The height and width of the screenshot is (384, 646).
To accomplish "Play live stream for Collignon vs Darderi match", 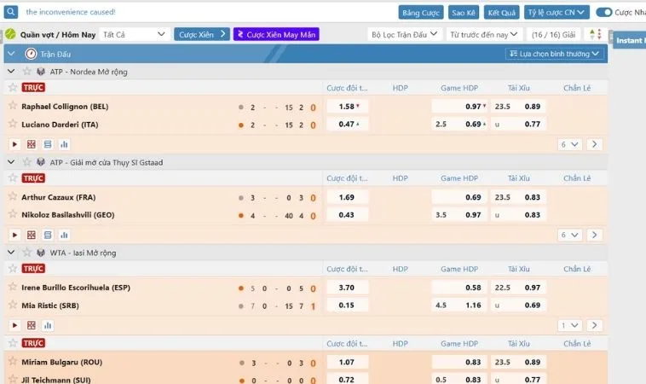I will [x=14, y=144].
